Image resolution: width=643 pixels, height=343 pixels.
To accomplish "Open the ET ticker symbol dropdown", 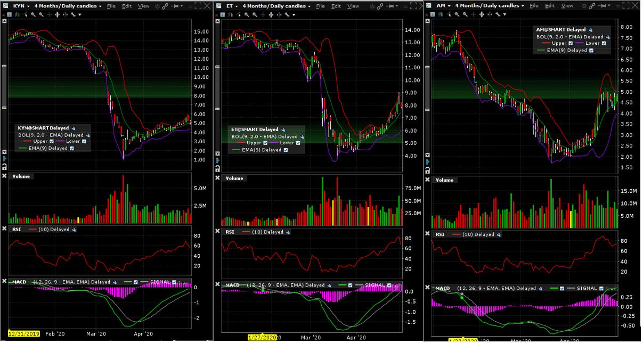I will pyautogui.click(x=237, y=6).
